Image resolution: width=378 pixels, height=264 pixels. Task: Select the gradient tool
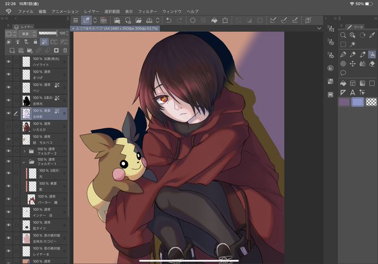tap(362, 83)
